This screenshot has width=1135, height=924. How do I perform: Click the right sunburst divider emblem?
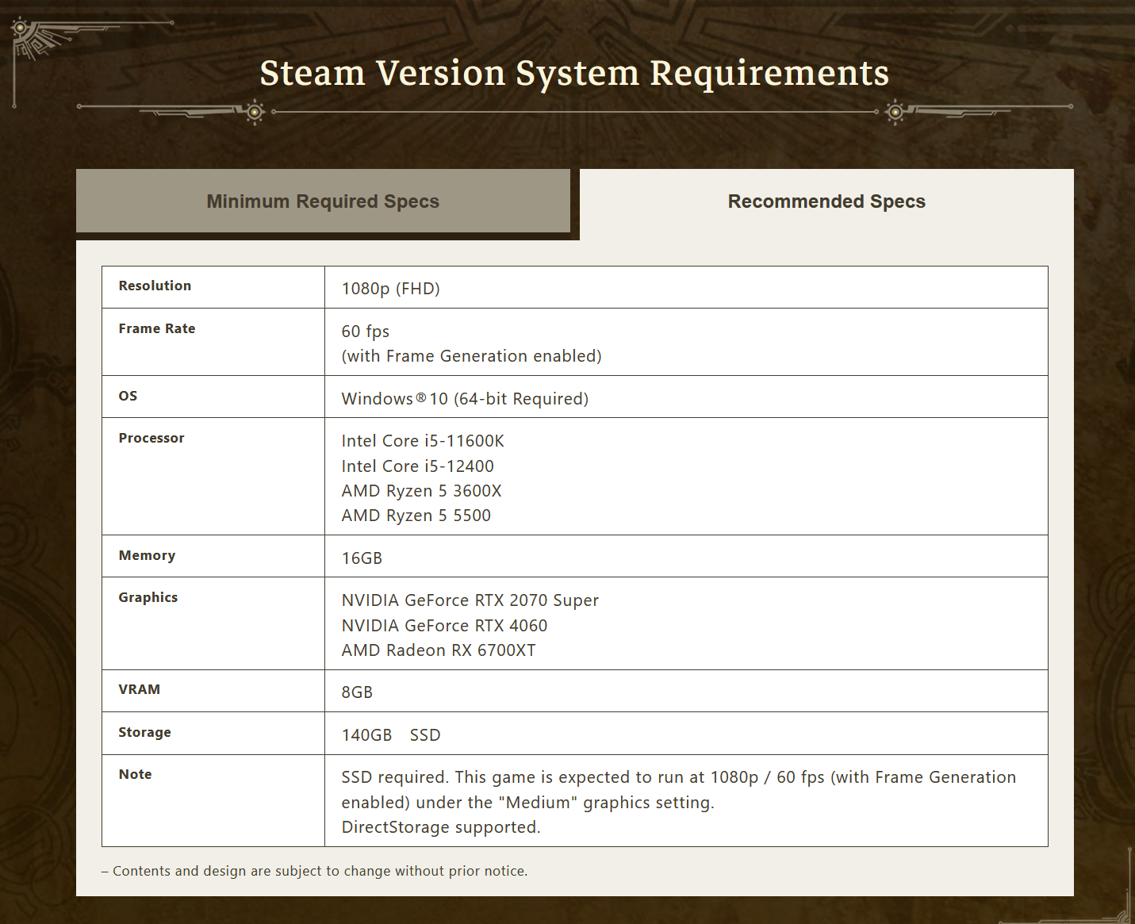[896, 113]
